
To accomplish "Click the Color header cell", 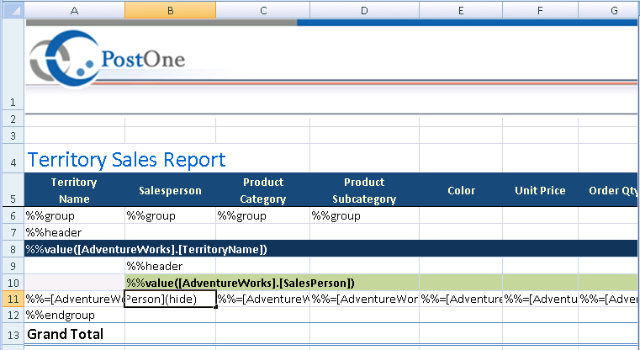I will pos(461,190).
